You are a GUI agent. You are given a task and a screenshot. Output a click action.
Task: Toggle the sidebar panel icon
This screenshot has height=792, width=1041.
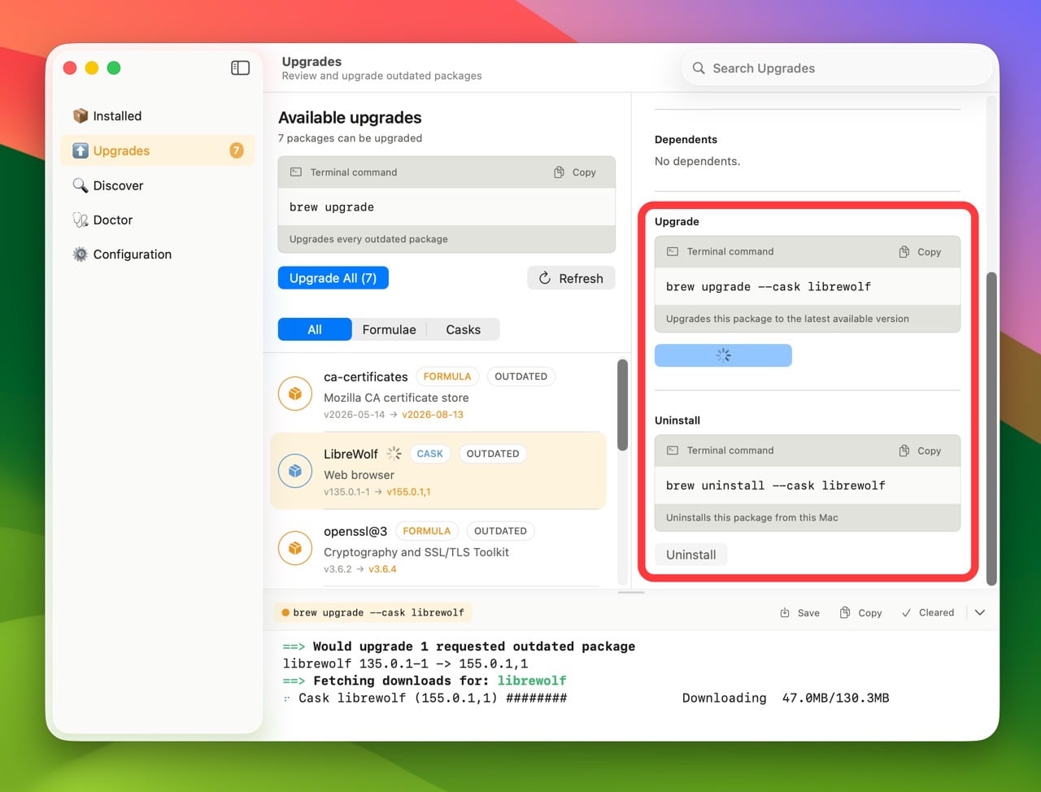pos(240,68)
